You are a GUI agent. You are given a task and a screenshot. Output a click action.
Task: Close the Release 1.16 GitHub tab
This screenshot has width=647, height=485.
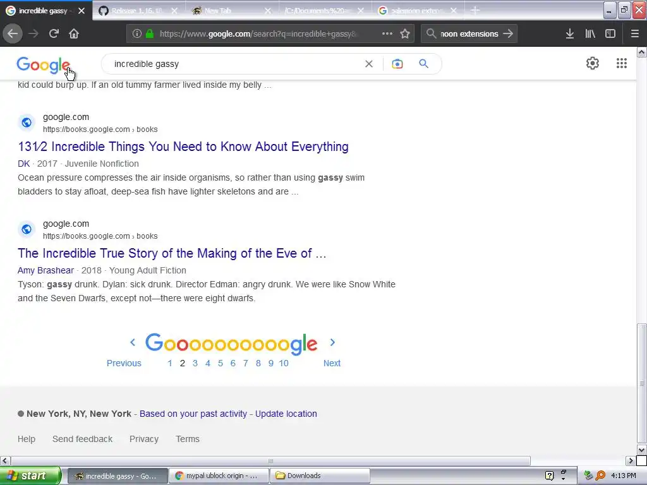(174, 11)
